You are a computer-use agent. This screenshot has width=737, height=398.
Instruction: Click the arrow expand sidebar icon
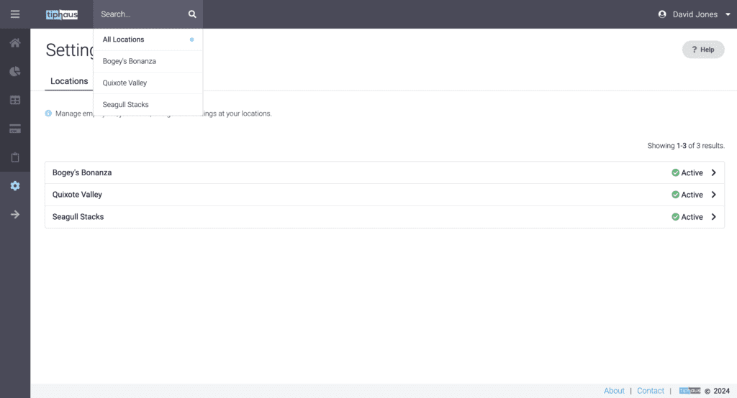click(x=15, y=215)
